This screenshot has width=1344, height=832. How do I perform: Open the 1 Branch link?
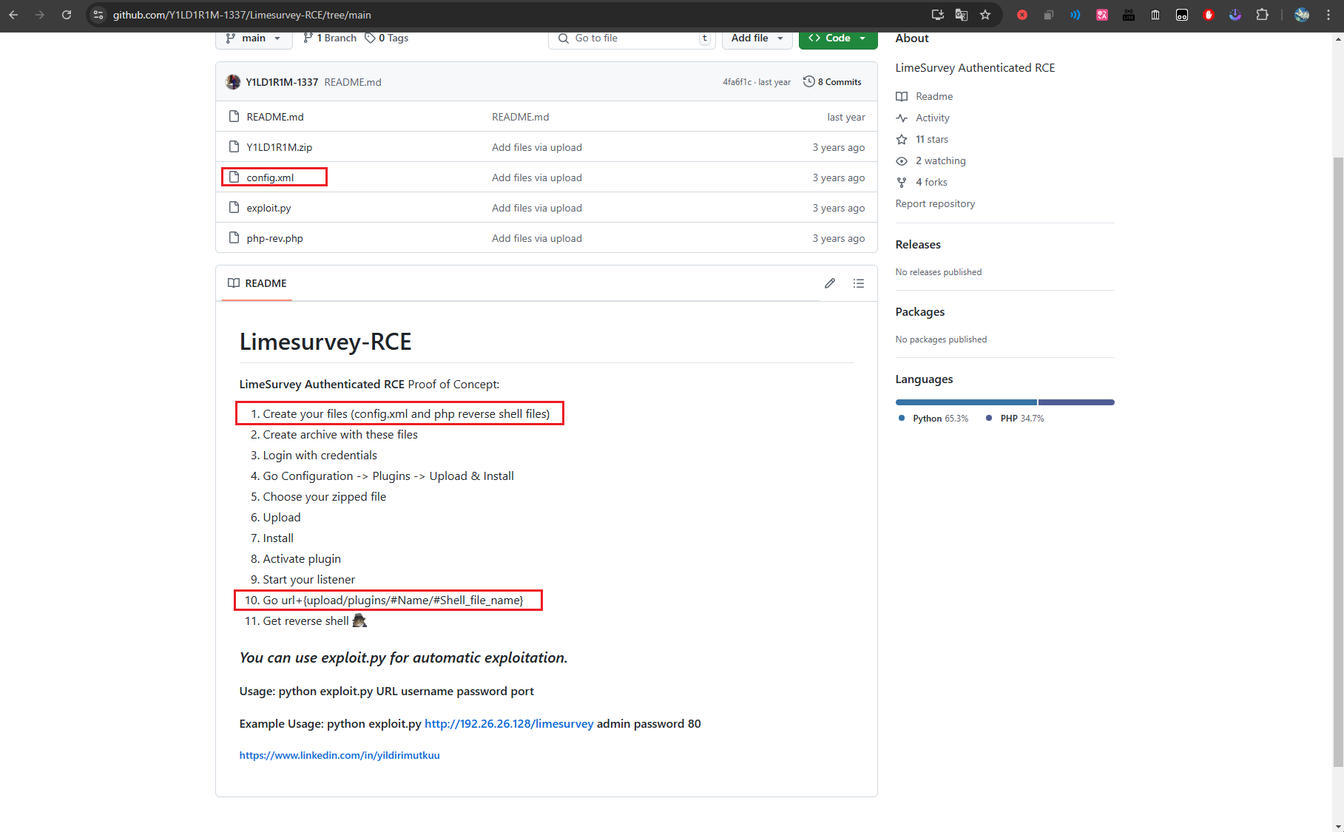[330, 38]
